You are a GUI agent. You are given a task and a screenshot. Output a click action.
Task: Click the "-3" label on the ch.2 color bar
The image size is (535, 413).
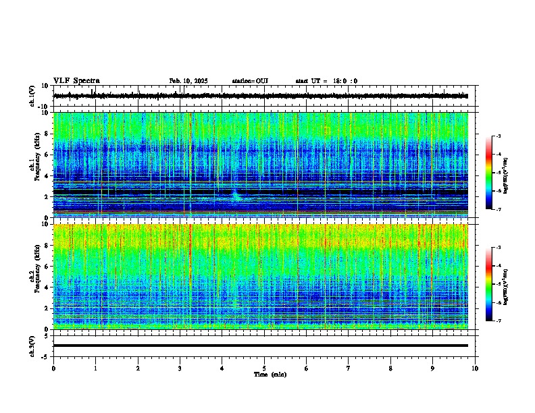(498, 248)
